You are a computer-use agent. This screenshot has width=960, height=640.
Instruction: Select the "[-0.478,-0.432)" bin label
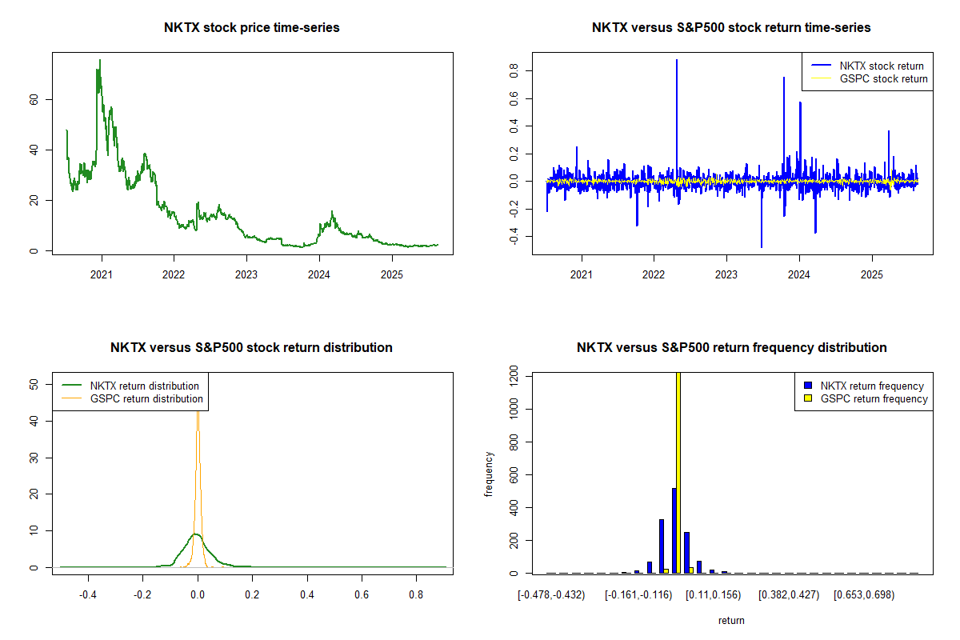pyautogui.click(x=550, y=595)
